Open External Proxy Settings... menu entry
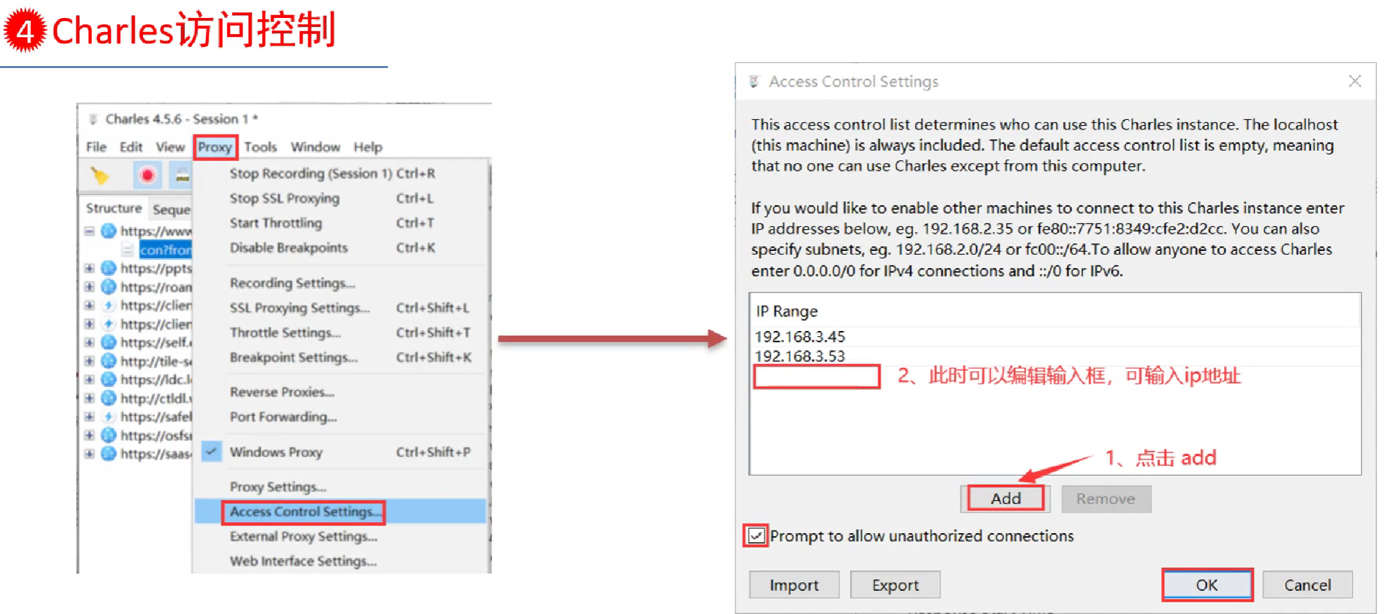1398x614 pixels. click(x=340, y=536)
